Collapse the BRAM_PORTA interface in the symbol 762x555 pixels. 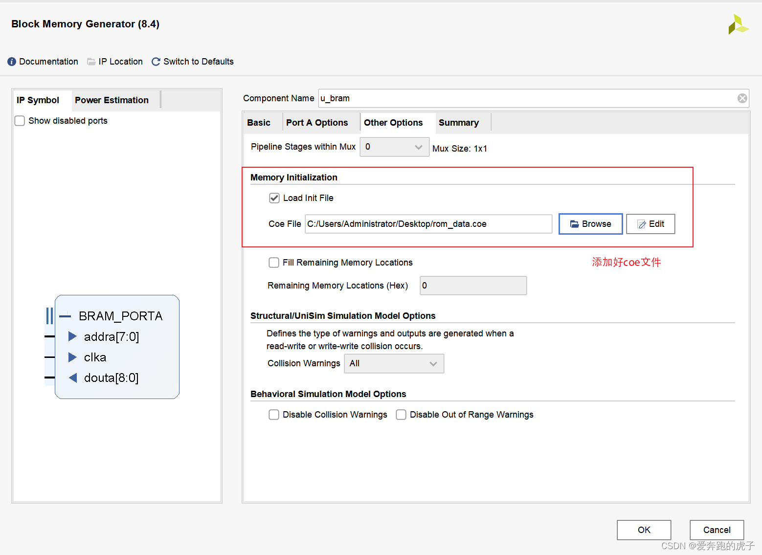pyautogui.click(x=65, y=316)
